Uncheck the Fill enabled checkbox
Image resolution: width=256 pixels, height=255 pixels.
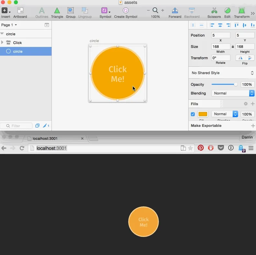click(193, 114)
